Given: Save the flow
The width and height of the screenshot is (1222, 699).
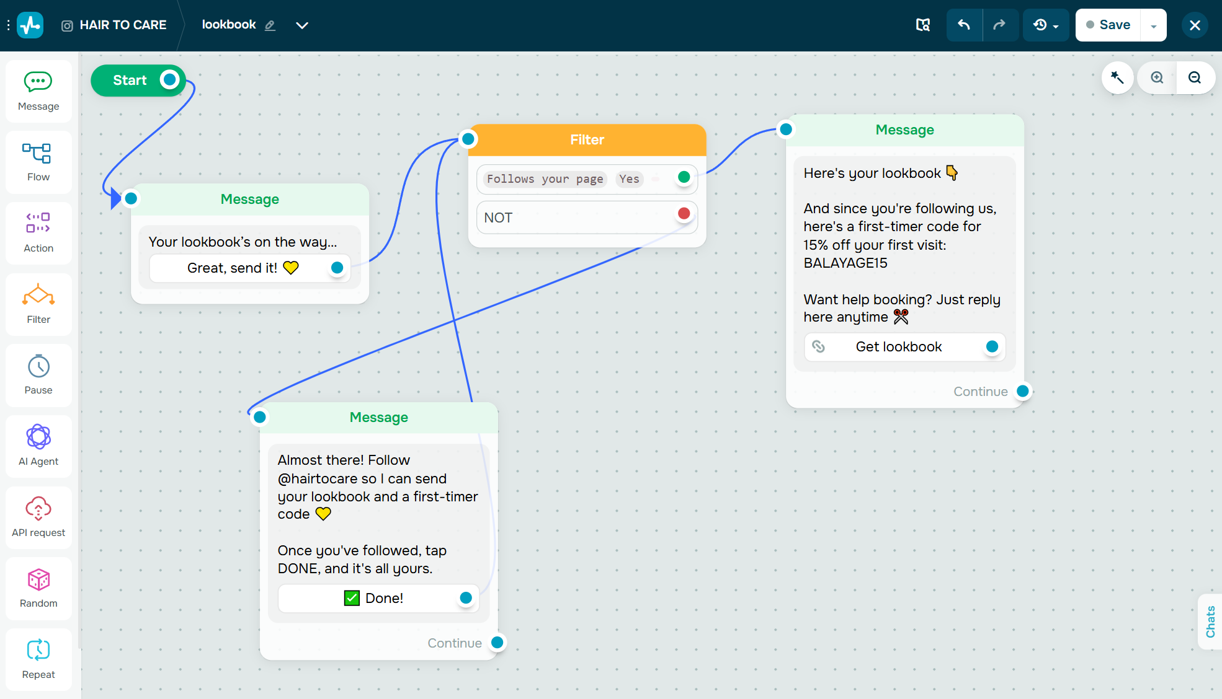Looking at the screenshot, I should (1108, 25).
